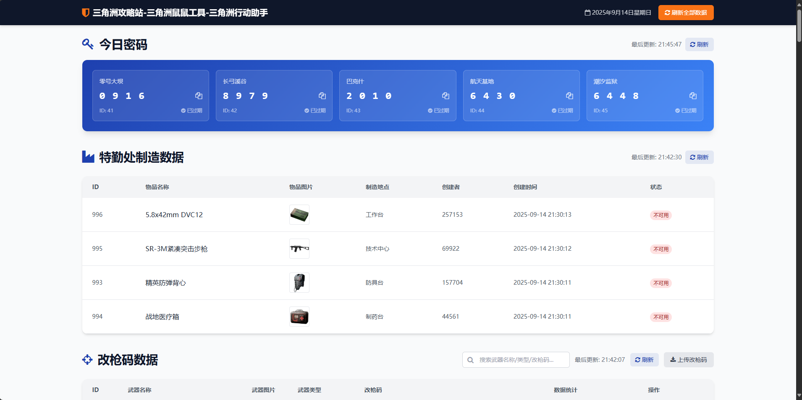Viewport: 802px width, 400px height.
Task: Refresh the 特勤处制造数据 section
Action: 699,157
